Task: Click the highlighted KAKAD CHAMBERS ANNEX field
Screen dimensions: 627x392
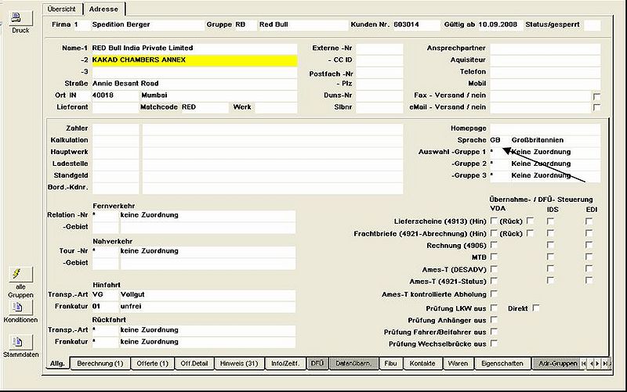Action: 194,60
